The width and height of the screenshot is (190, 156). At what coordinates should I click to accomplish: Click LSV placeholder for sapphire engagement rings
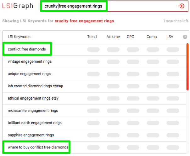click(x=173, y=135)
